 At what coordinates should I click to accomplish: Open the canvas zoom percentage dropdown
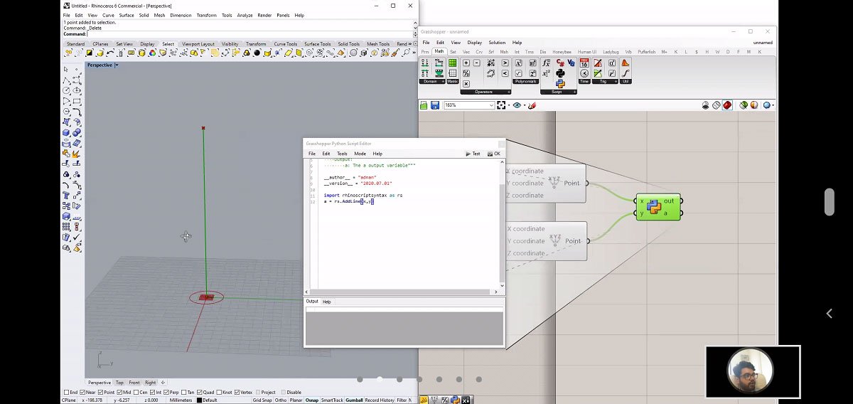coord(490,105)
